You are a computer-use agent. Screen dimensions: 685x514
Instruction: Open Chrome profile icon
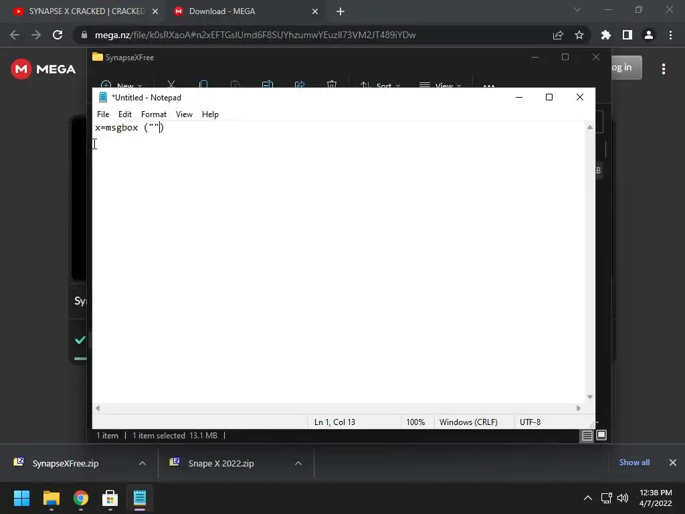click(649, 35)
